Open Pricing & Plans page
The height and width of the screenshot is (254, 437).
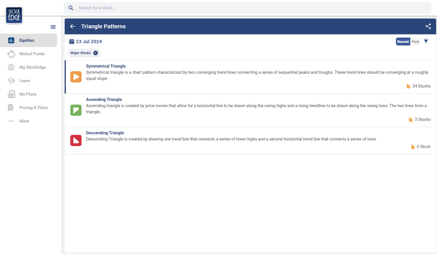(x=33, y=108)
